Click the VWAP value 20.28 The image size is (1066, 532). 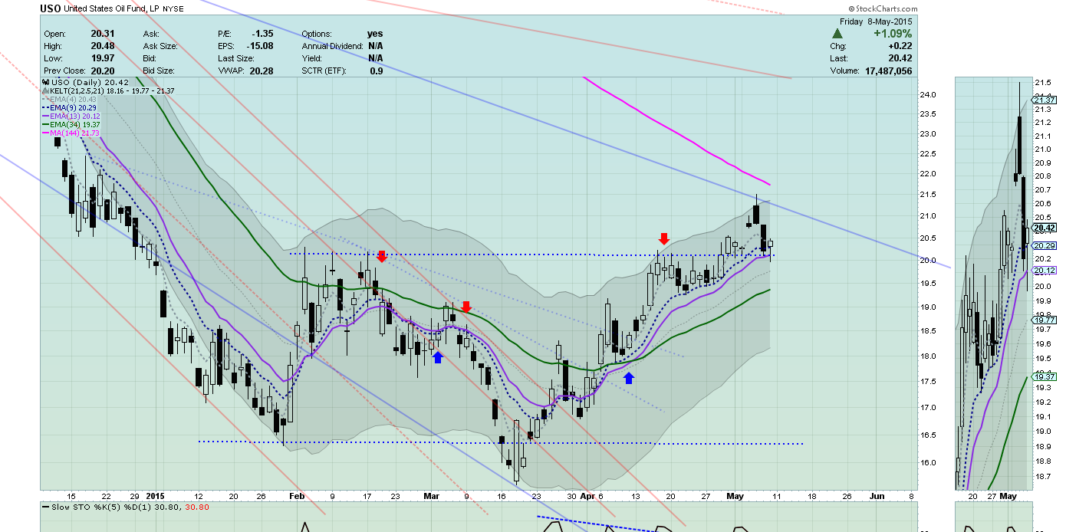263,71
